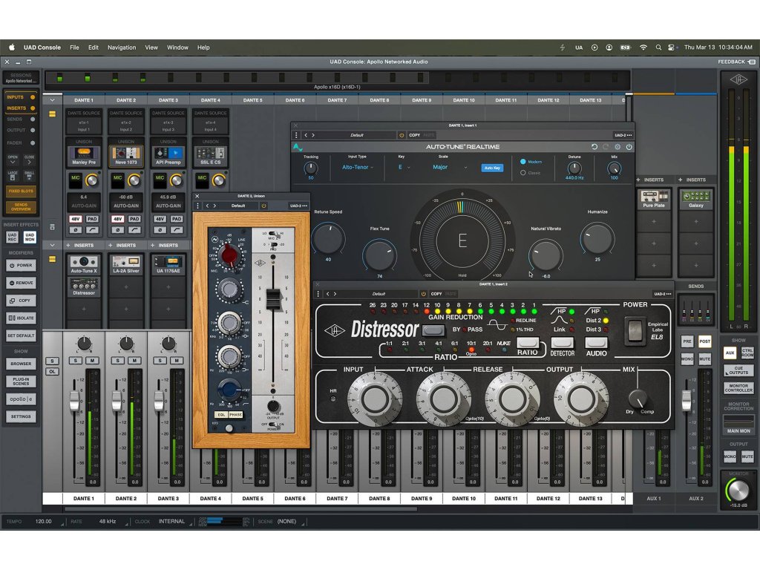This screenshot has height=570, width=760.
Task: Open the Scale Major dropdown
Action: tap(450, 168)
